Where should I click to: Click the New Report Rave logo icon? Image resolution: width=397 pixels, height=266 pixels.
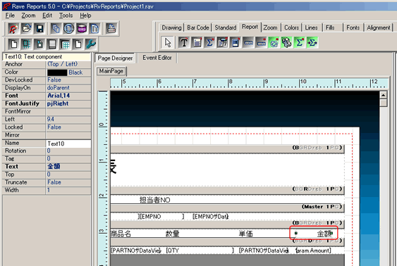(x=13, y=29)
